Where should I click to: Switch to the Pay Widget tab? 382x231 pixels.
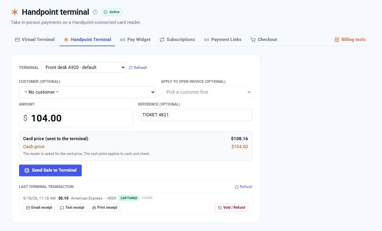coord(135,39)
